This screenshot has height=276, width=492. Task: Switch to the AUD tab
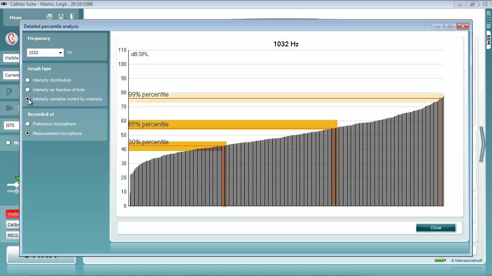(x=488, y=20)
